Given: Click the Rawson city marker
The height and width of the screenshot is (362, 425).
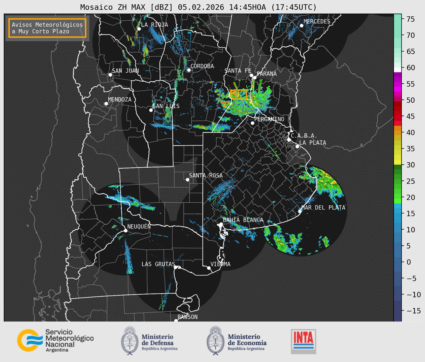Looking at the screenshot, I should tap(176, 321).
